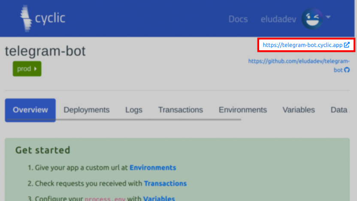Click Variables link in Get started list

159,198
